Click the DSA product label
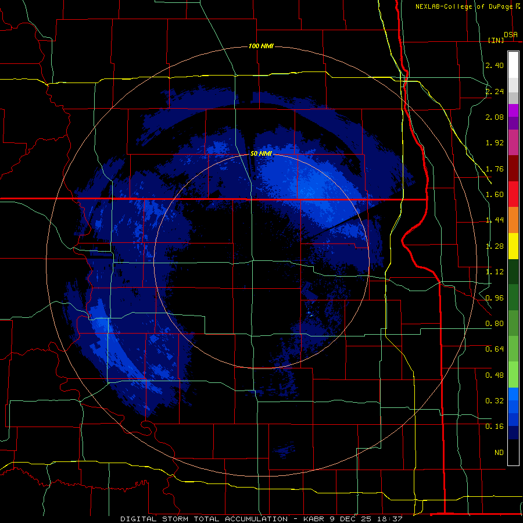The width and height of the screenshot is (523, 523). [511, 34]
